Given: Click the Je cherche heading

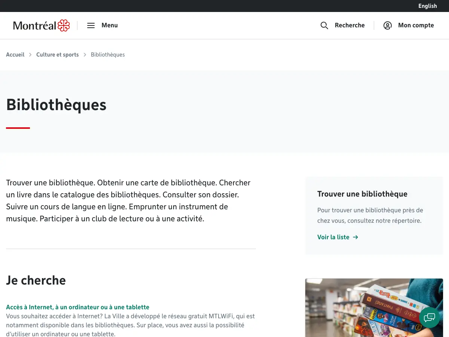Looking at the screenshot, I should coord(36,280).
